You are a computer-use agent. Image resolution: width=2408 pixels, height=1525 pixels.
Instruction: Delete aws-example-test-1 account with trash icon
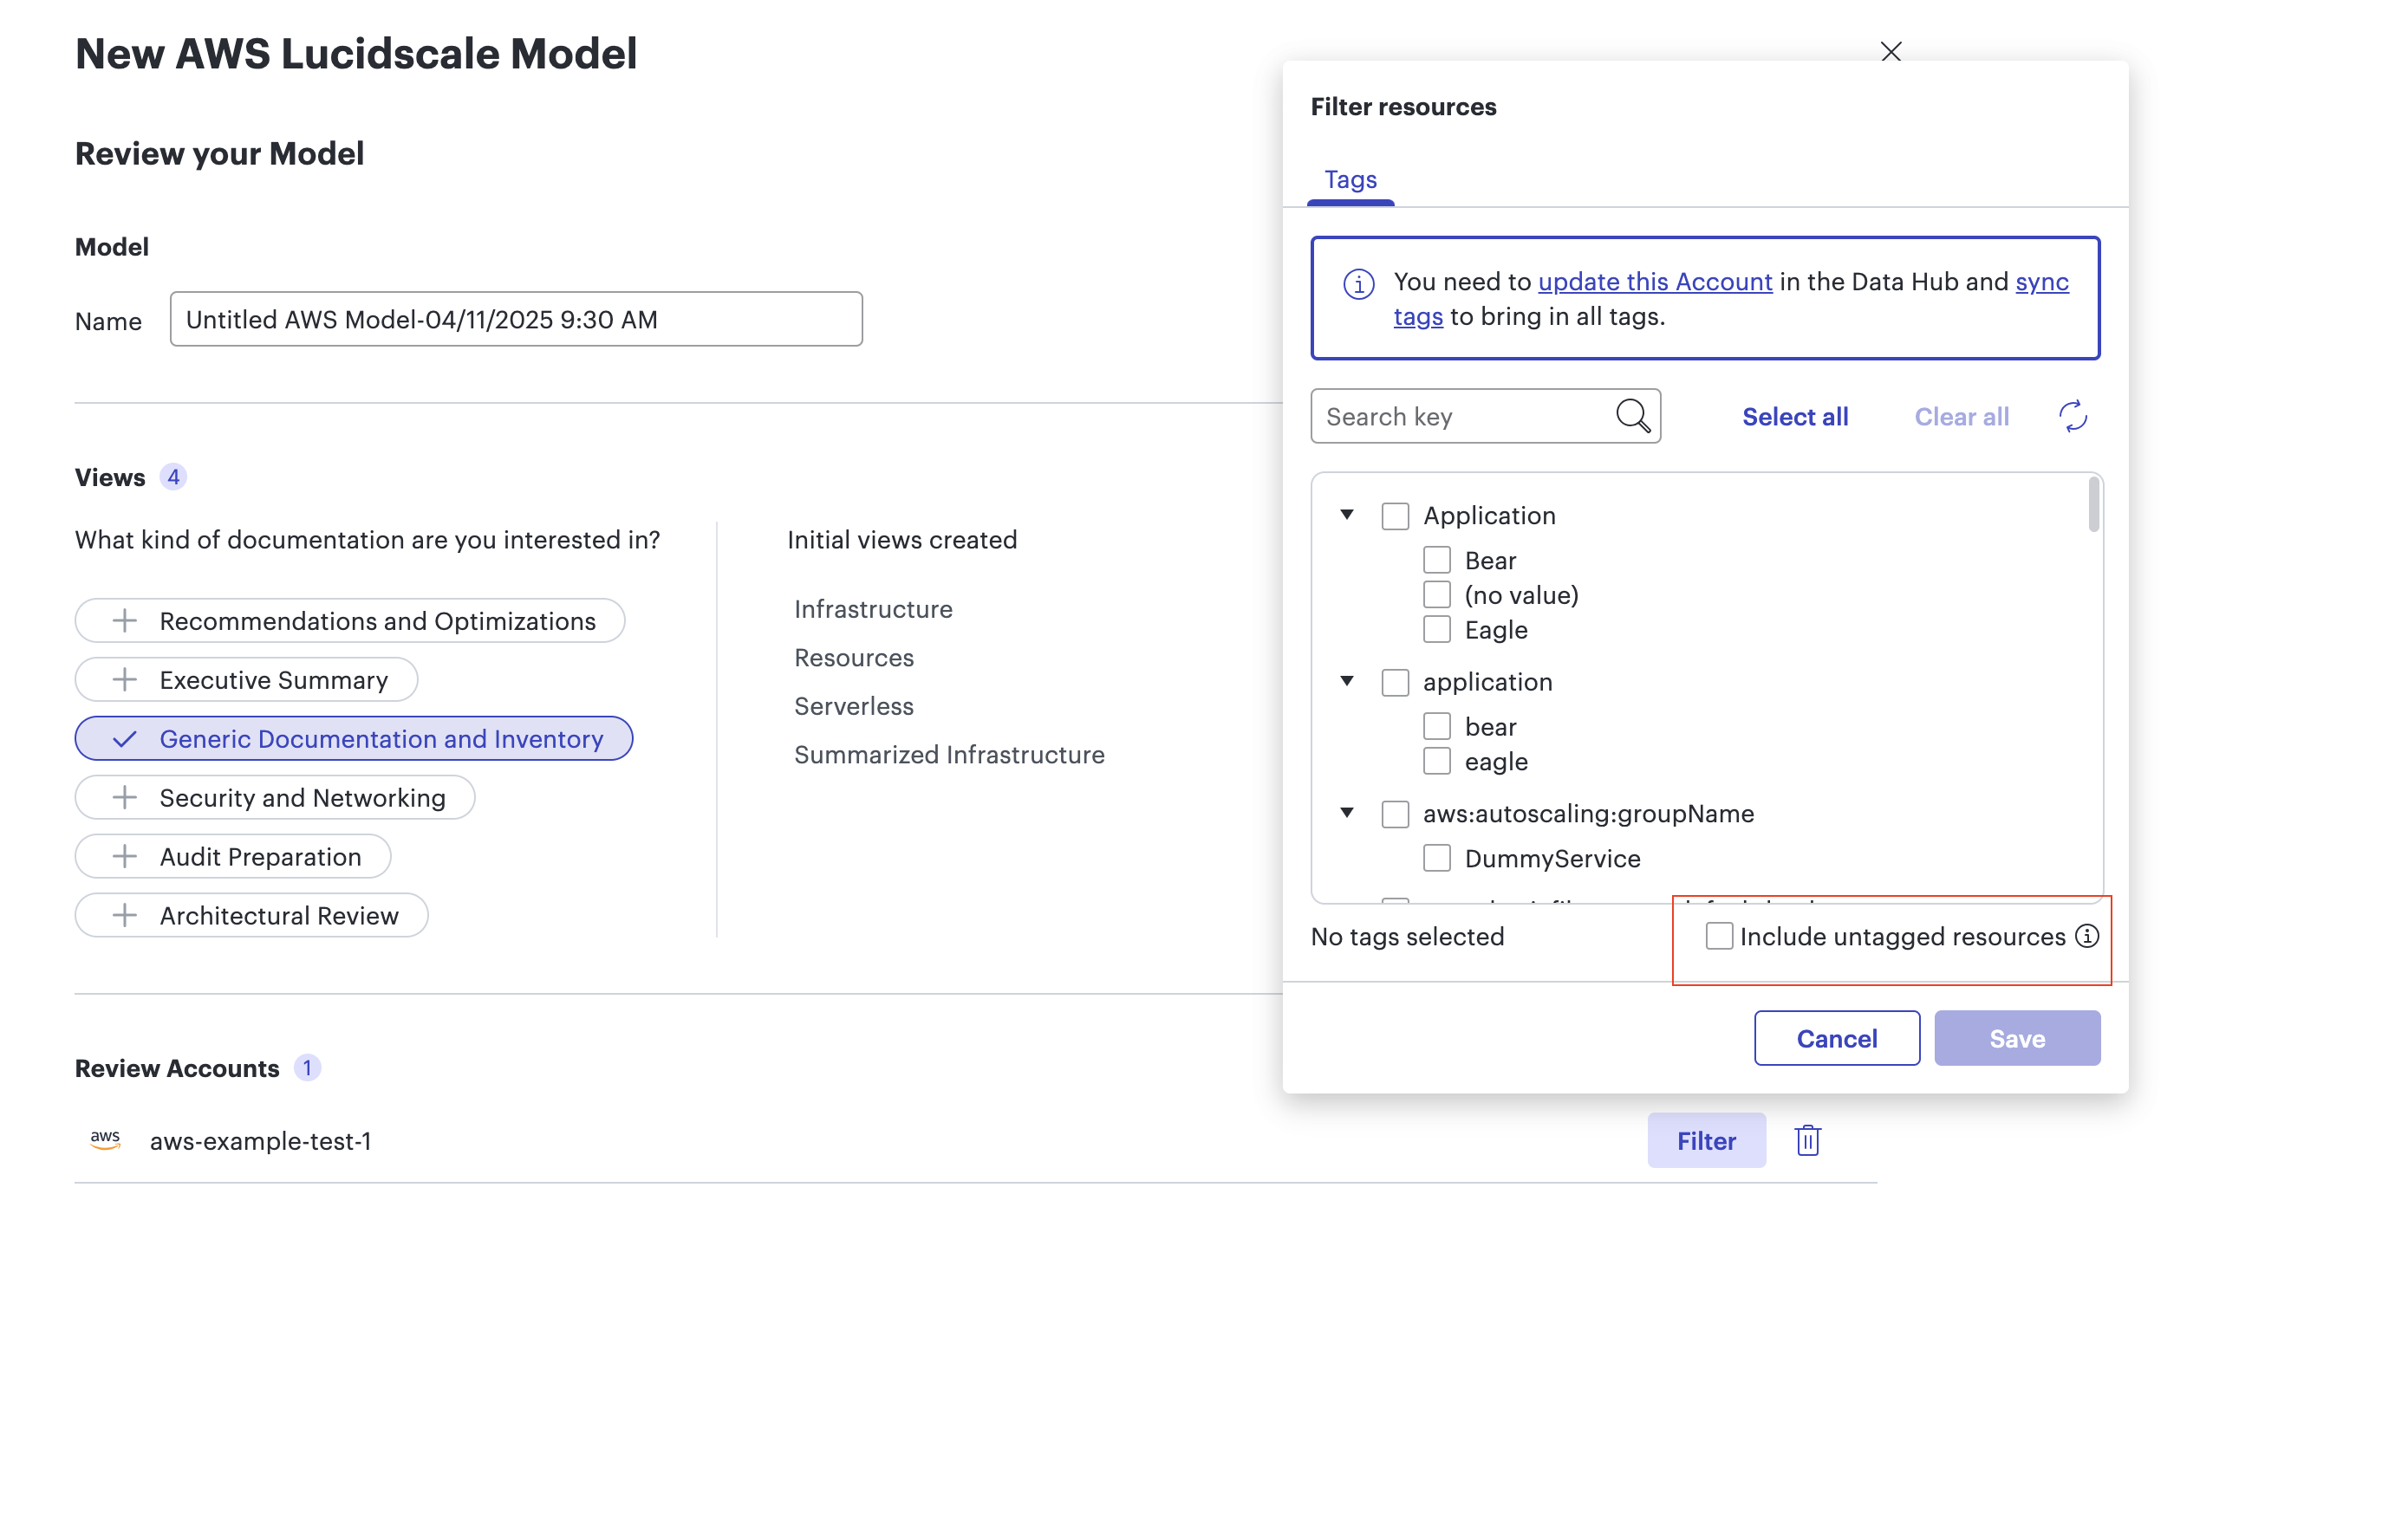[x=1807, y=1140]
